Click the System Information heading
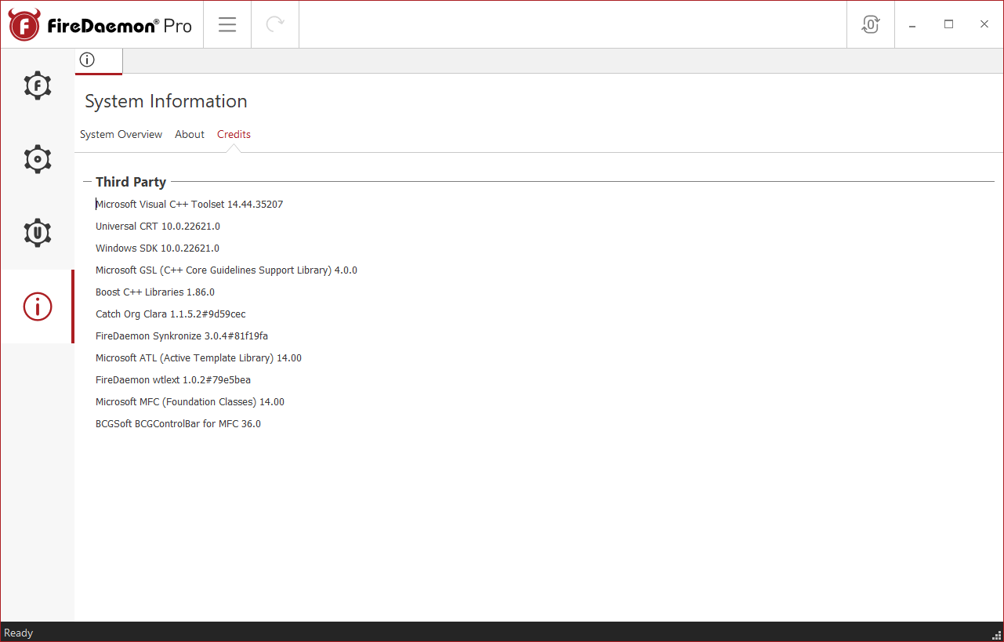Screen dimensions: 1004x642 166,101
